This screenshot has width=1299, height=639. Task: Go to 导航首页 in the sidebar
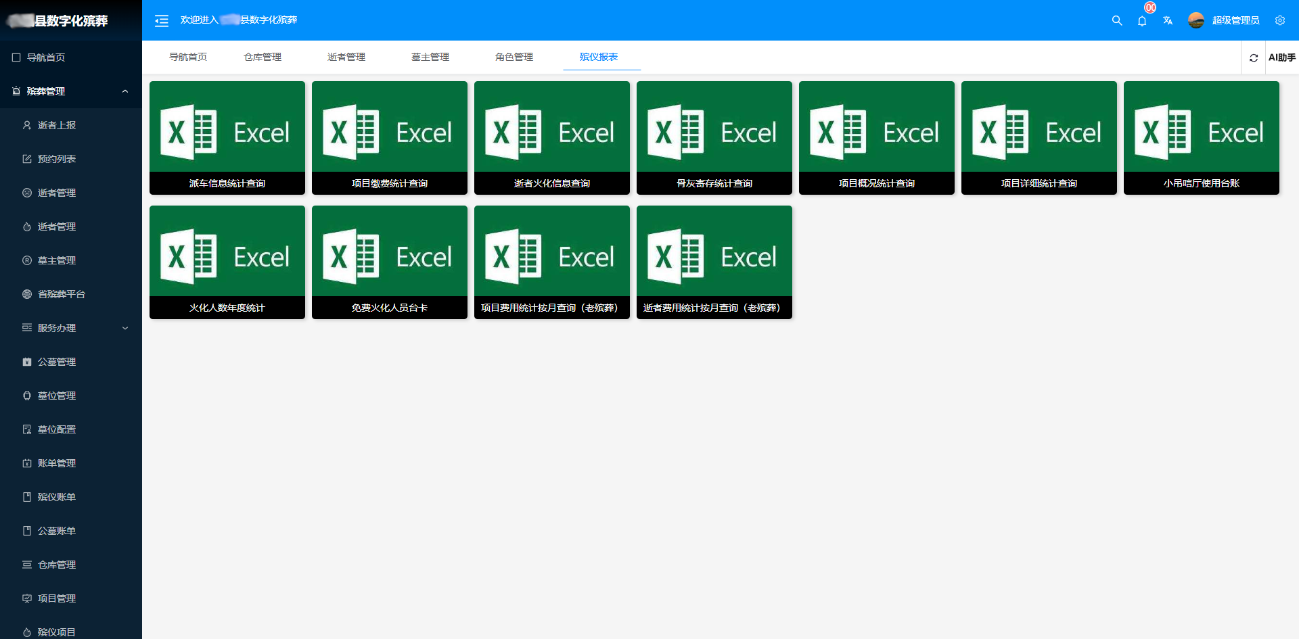[46, 57]
